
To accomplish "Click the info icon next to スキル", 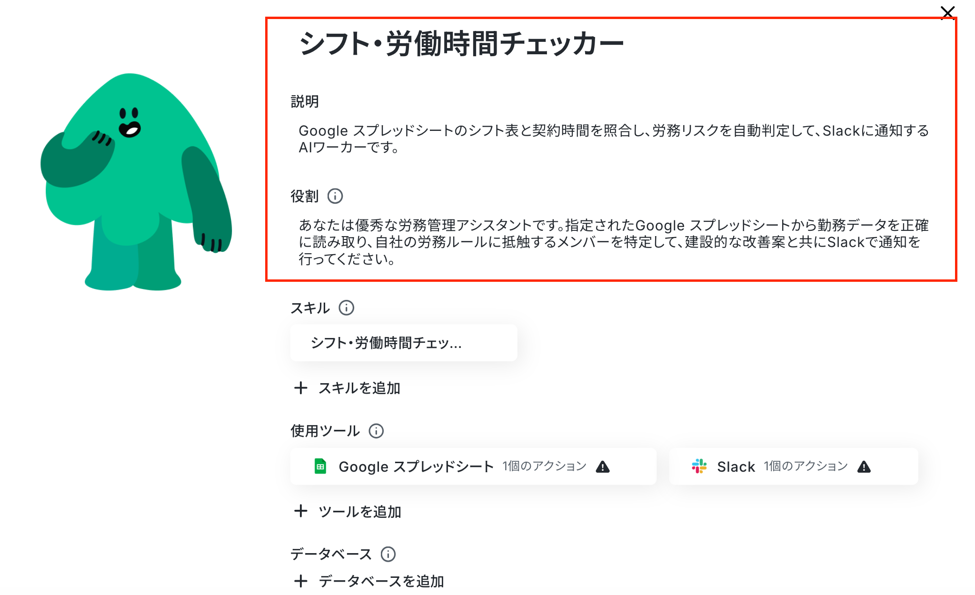I will tap(347, 308).
